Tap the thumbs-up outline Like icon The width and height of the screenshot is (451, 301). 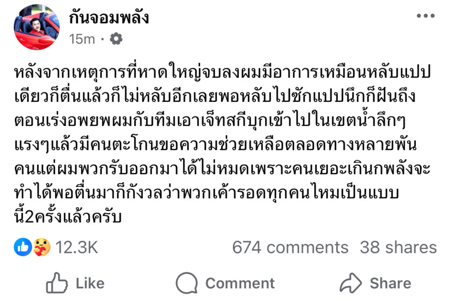click(57, 283)
